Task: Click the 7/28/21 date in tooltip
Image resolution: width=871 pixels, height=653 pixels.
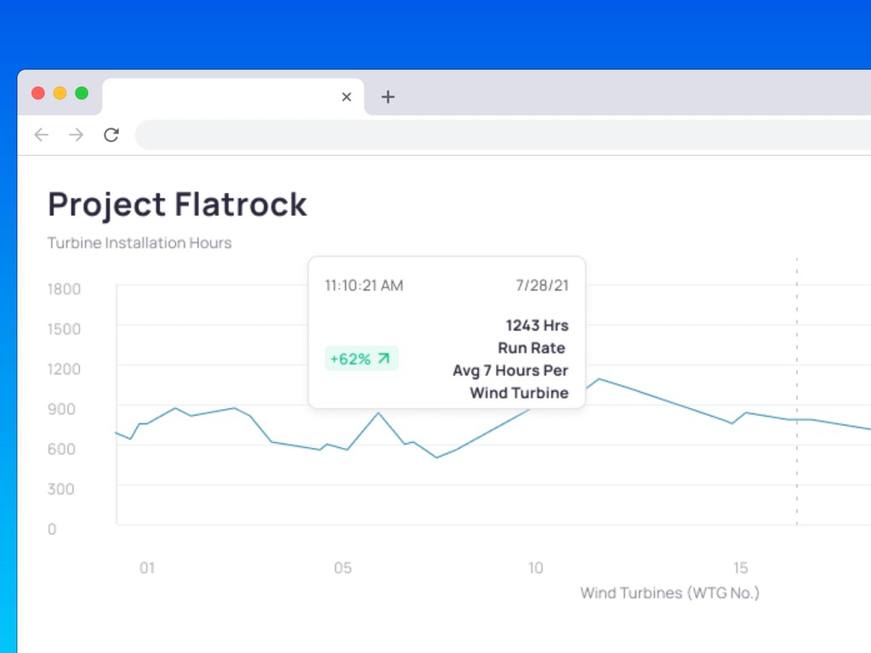Action: pos(542,286)
